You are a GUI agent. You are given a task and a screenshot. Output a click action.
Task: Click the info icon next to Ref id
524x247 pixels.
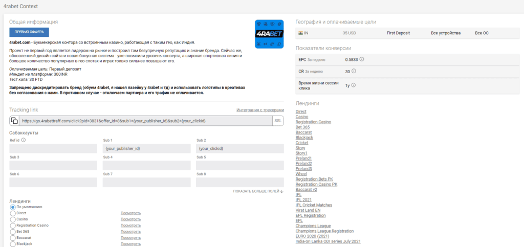click(x=23, y=140)
